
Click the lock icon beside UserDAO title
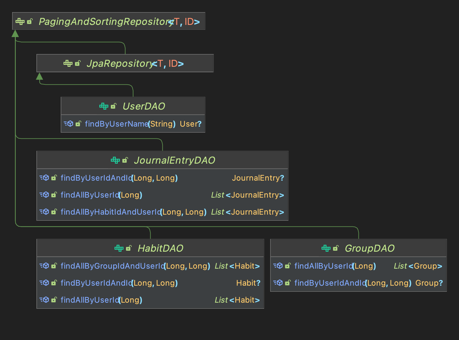[x=114, y=106]
